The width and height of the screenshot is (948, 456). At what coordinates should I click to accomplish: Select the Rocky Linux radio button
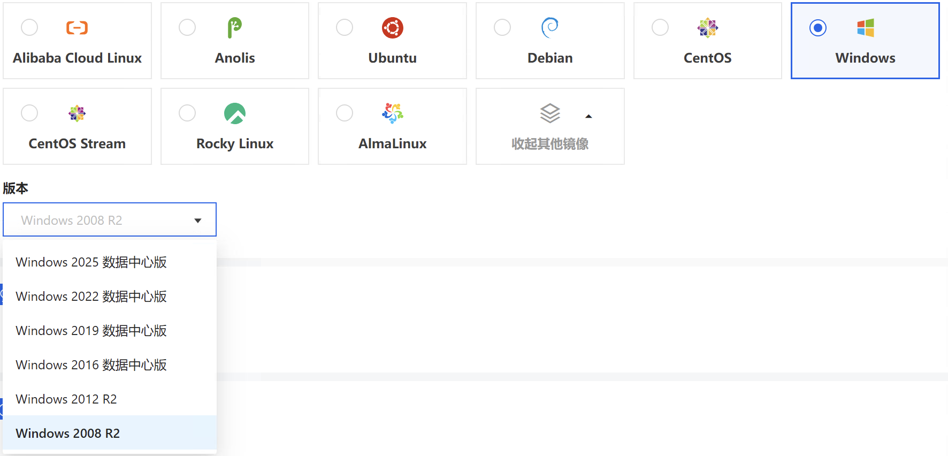187,113
